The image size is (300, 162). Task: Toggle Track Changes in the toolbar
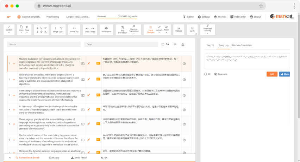151,27
